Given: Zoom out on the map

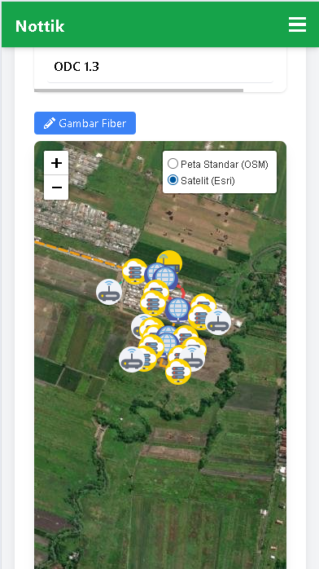Looking at the screenshot, I should tap(56, 187).
